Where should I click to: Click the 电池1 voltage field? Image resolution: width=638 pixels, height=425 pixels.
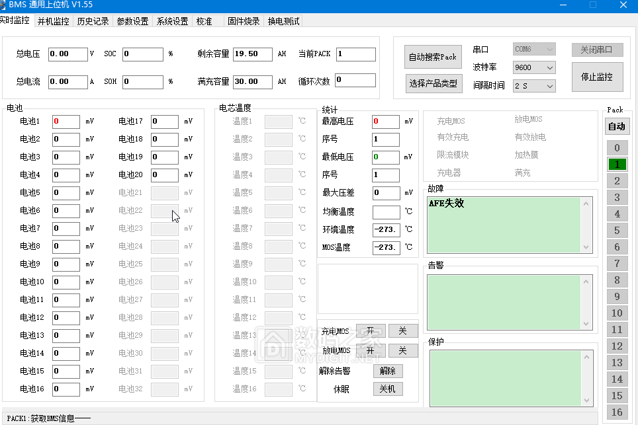(66, 122)
